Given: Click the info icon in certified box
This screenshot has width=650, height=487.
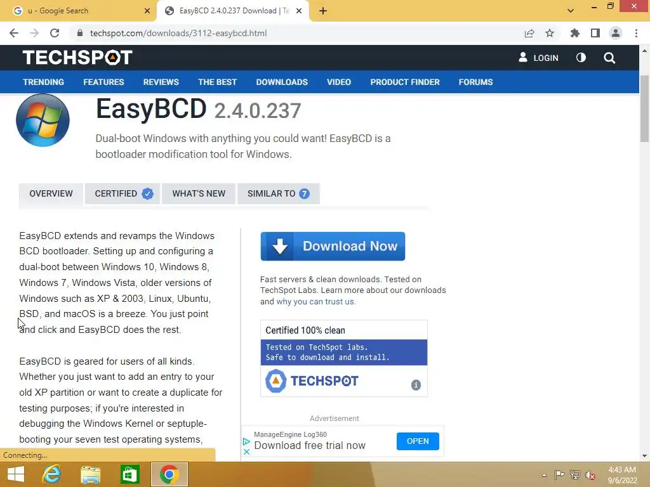Looking at the screenshot, I should click(416, 385).
